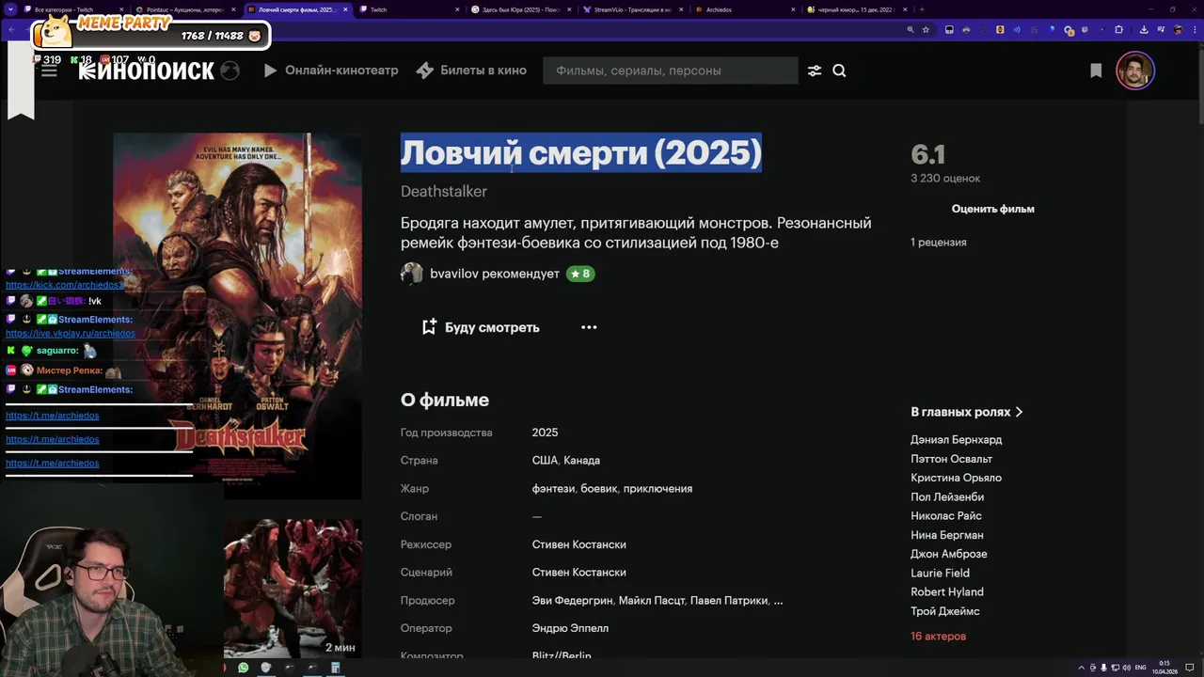Open actress Кристина Орьяло
The height and width of the screenshot is (677, 1204).
(956, 478)
